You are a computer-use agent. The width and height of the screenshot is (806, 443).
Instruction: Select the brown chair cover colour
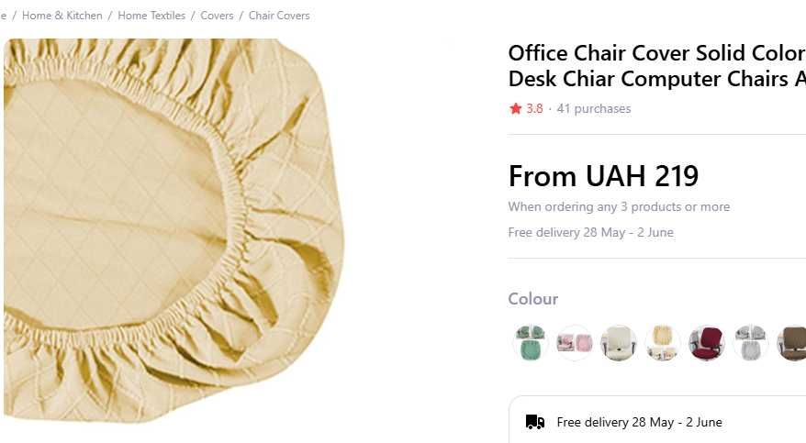[x=792, y=343]
